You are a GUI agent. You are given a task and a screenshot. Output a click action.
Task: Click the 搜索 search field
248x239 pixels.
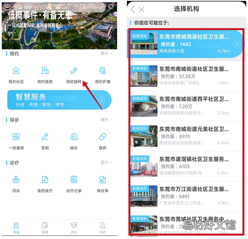59,7
